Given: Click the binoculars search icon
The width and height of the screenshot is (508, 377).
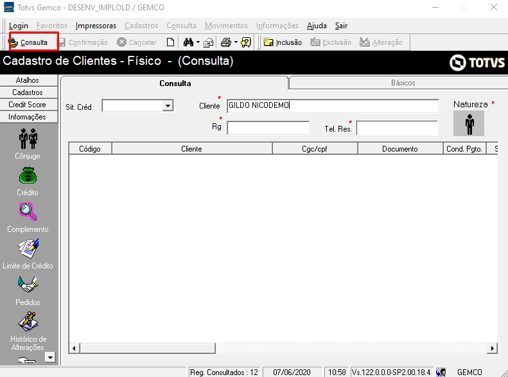Looking at the screenshot, I should point(188,42).
